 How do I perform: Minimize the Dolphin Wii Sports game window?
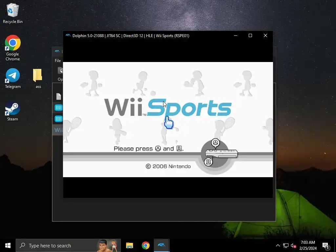236,35
